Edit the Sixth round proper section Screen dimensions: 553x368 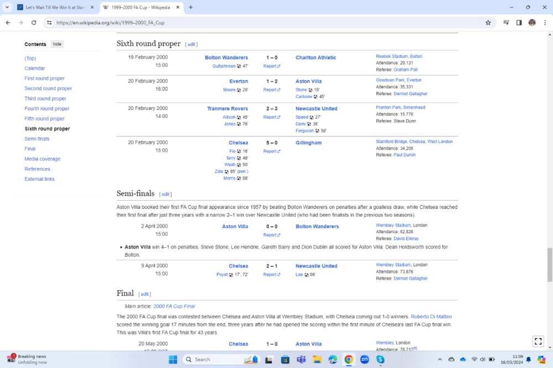191,44
